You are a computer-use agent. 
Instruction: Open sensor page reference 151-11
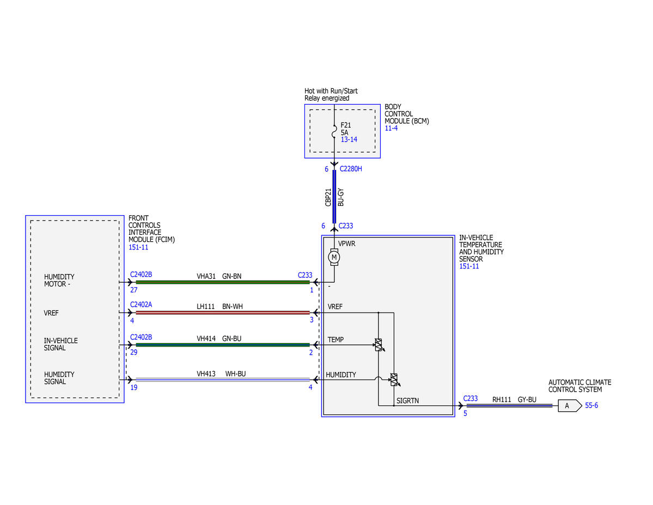pos(469,266)
